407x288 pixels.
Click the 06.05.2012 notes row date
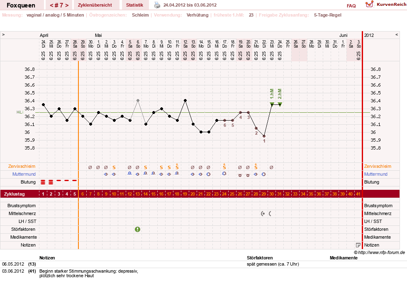13,264
